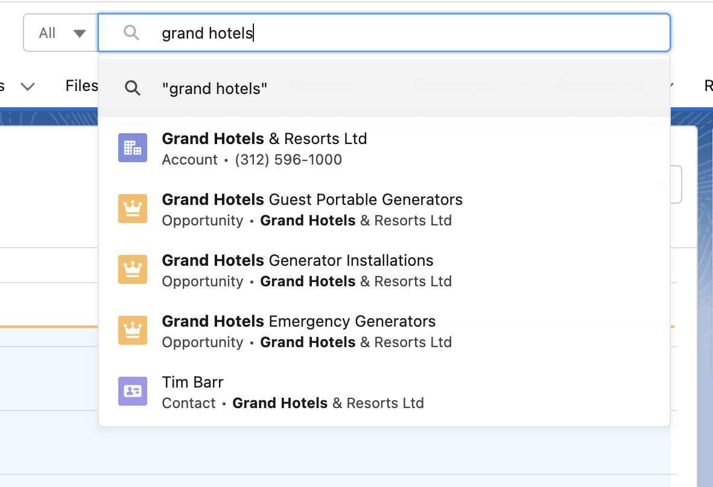Click the contact card icon for Tim Barr

coord(132,391)
